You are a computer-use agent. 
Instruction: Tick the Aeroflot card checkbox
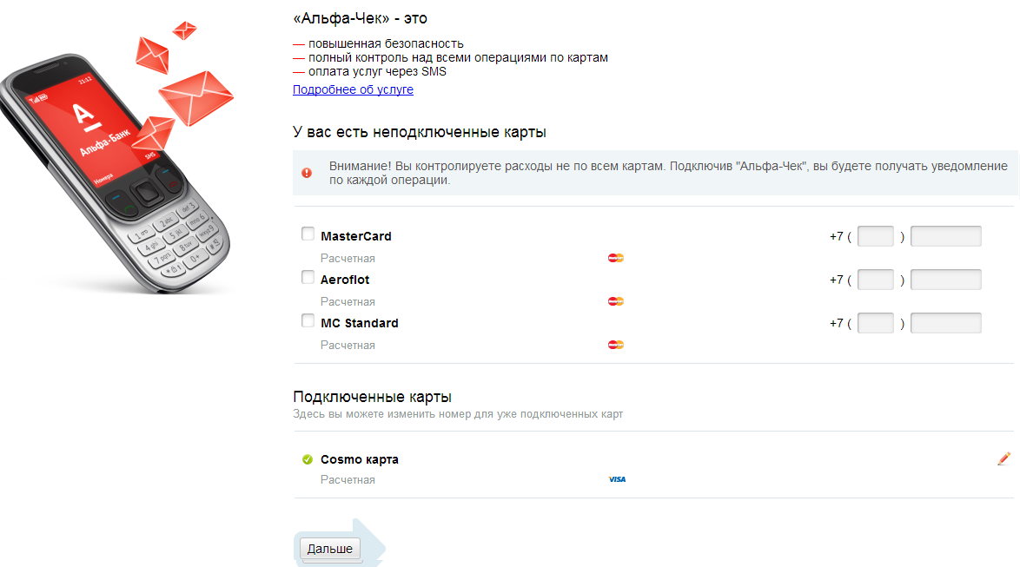(x=308, y=278)
